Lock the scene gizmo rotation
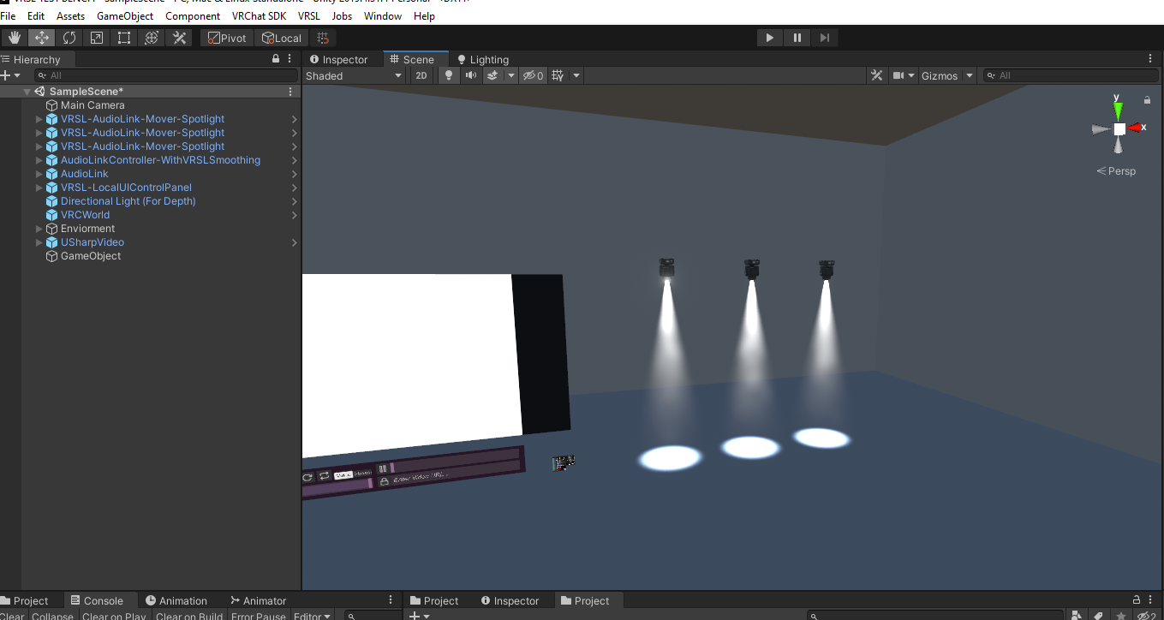Viewport: 1164px width, 620px height. click(1147, 100)
